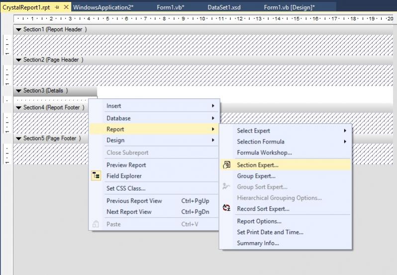This screenshot has width=397, height=275.
Task: Click the pin icon on CrystalReport1.rpt tab
Action: (57, 7)
